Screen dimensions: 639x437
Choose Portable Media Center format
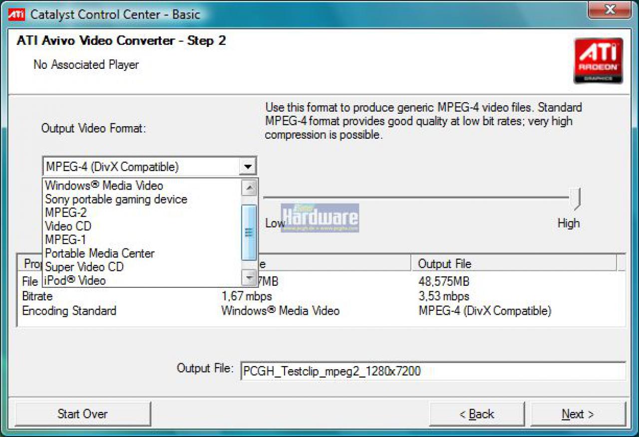click(x=100, y=253)
